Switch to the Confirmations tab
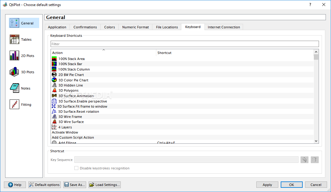Image resolution: width=331 pixels, height=192 pixels. pos(85,27)
